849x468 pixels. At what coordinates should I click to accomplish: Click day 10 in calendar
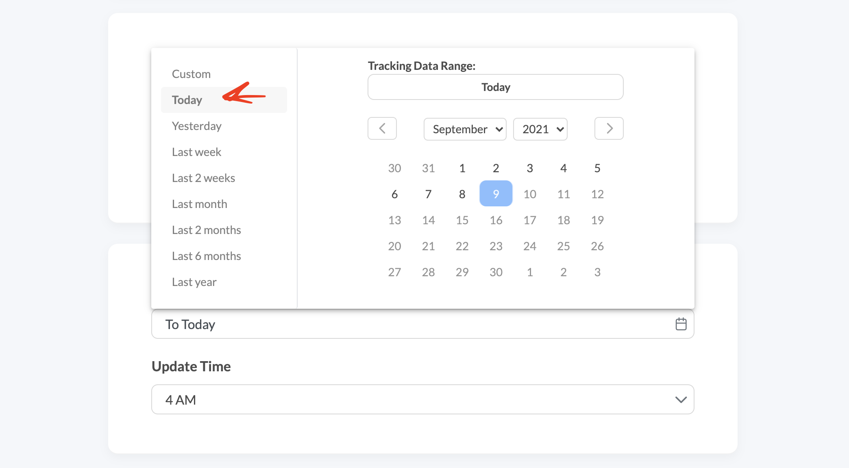tap(530, 194)
